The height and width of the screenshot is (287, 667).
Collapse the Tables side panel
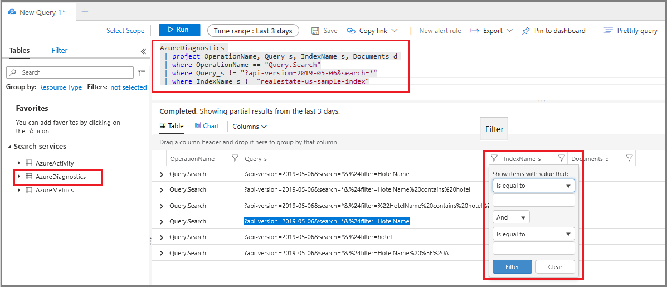click(143, 51)
